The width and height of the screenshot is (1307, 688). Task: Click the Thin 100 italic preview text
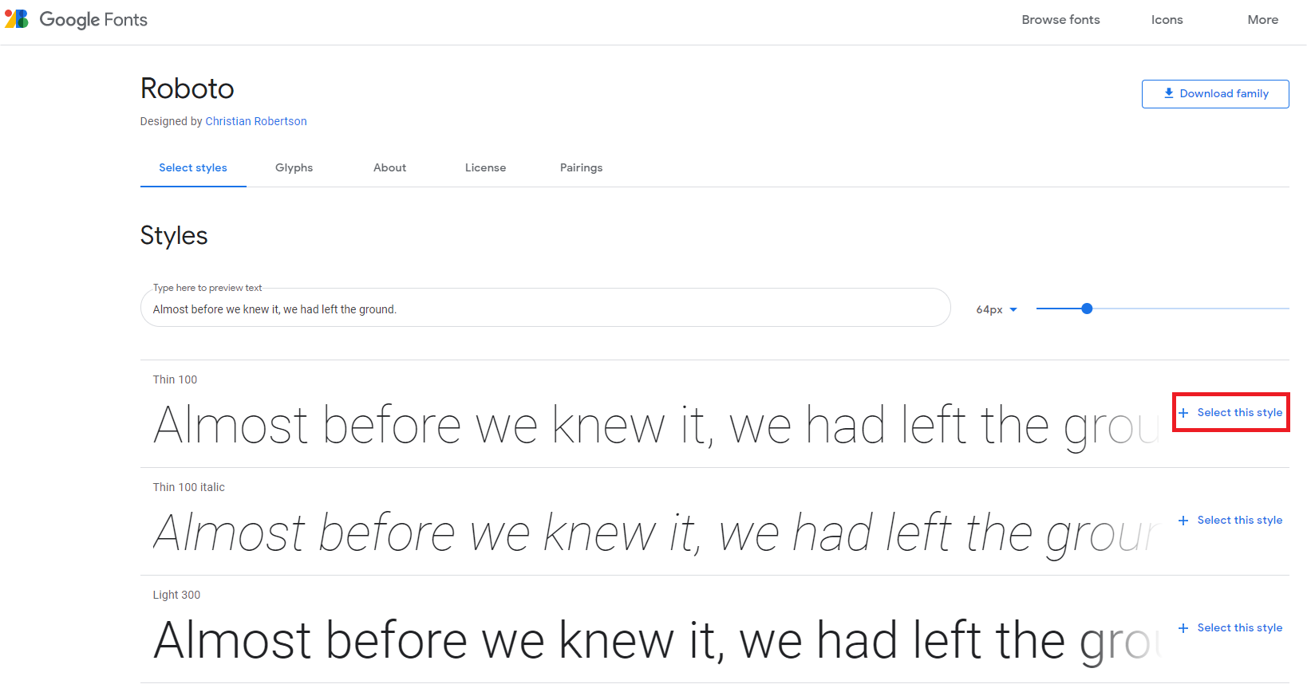[654, 533]
